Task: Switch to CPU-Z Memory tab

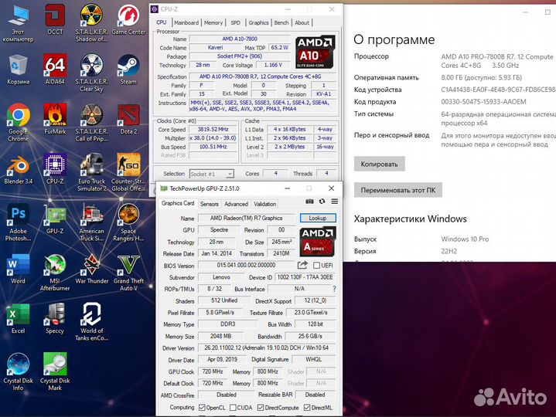Action: point(213,22)
